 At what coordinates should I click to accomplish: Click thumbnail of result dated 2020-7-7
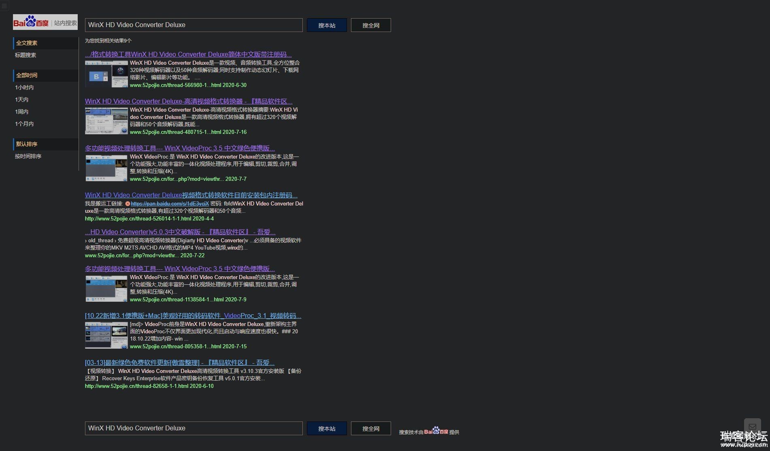click(106, 168)
